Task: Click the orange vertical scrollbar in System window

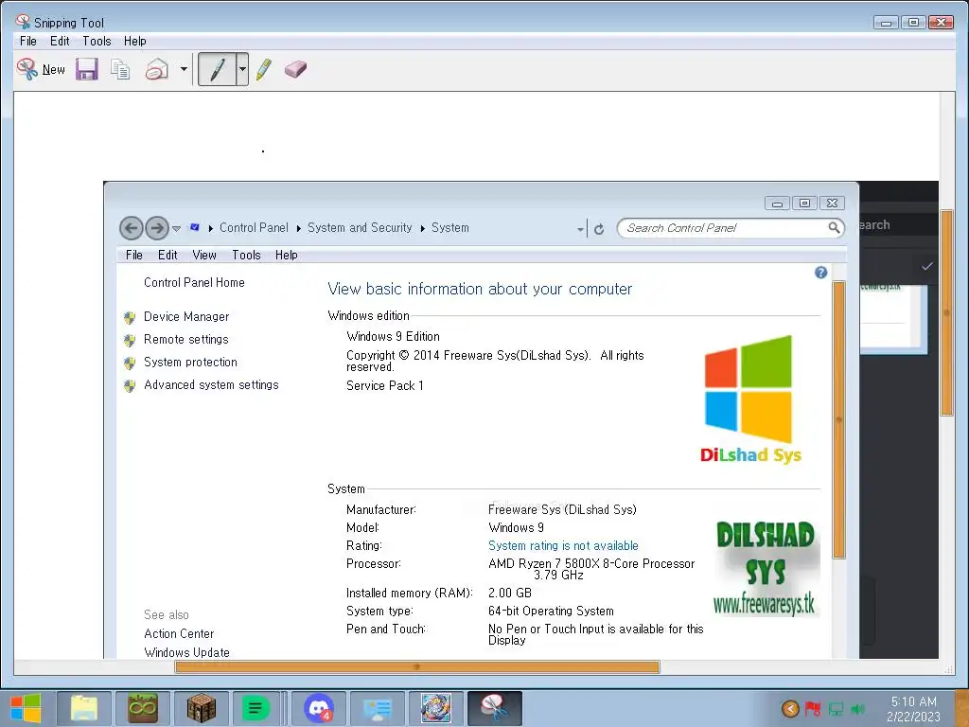Action: pos(838,419)
